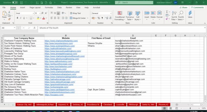Click in the Search box

(134, 2)
